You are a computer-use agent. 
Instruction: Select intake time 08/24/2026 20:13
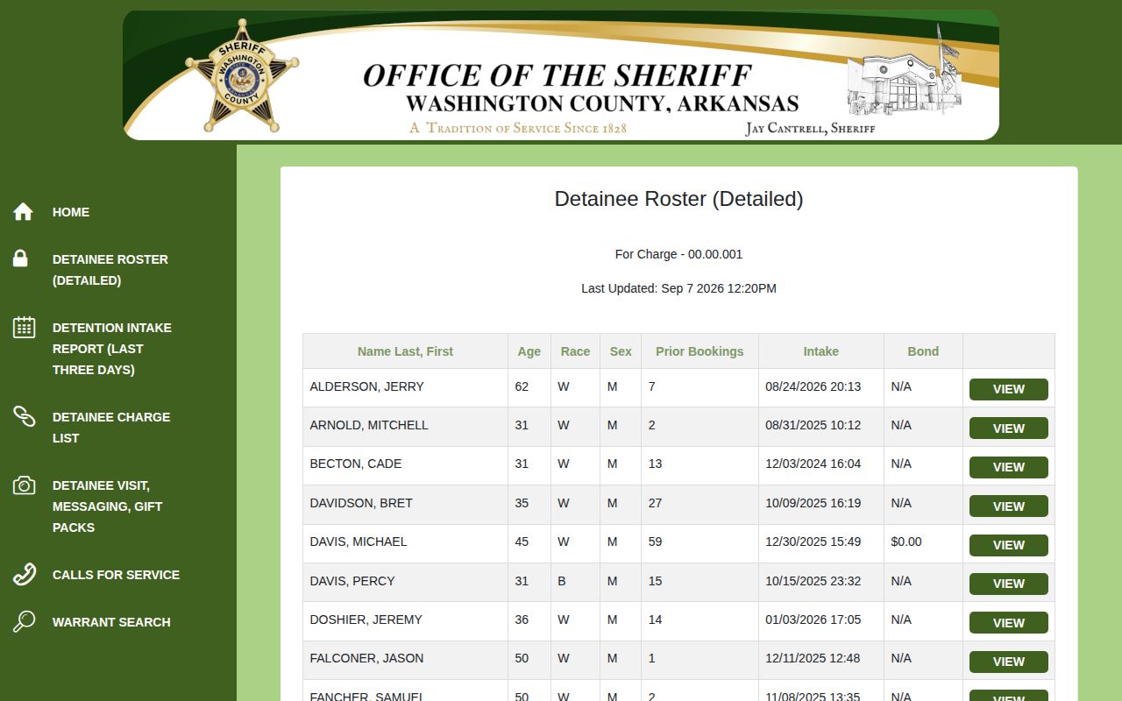click(x=813, y=386)
